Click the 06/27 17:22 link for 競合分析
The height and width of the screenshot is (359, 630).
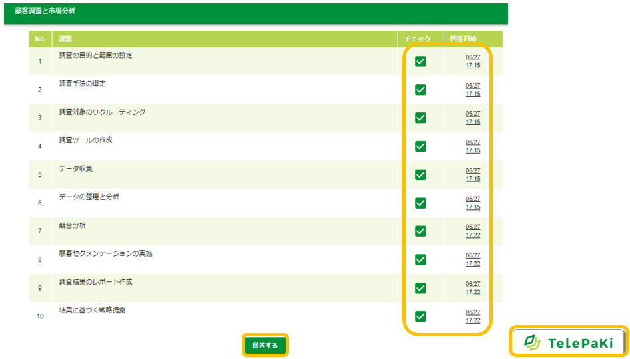(x=473, y=231)
